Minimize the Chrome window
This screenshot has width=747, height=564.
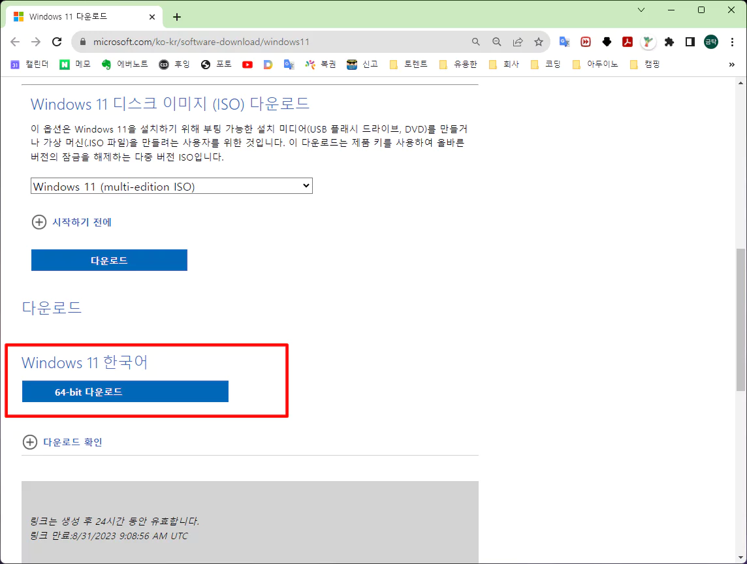click(671, 10)
